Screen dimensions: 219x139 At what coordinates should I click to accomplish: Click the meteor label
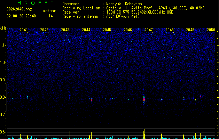[49, 11]
